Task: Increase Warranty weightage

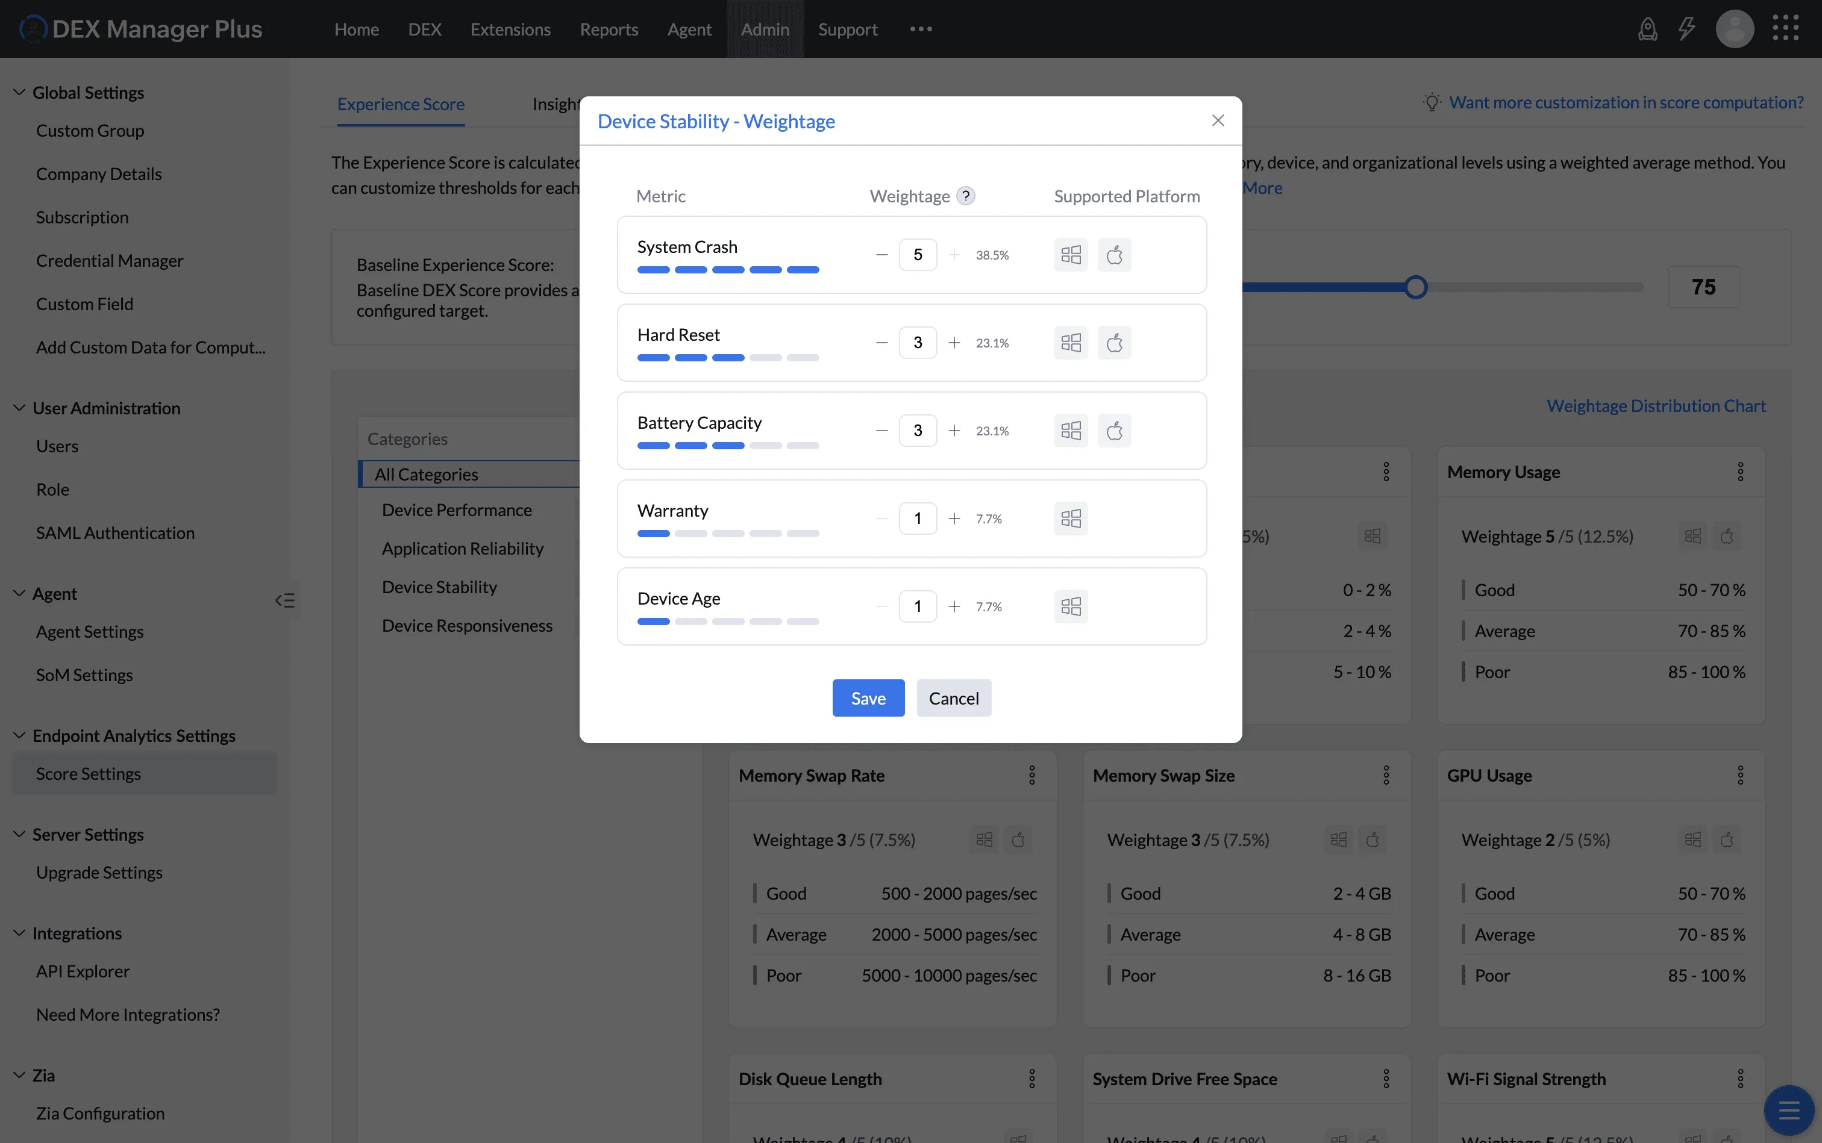Action: 954,518
